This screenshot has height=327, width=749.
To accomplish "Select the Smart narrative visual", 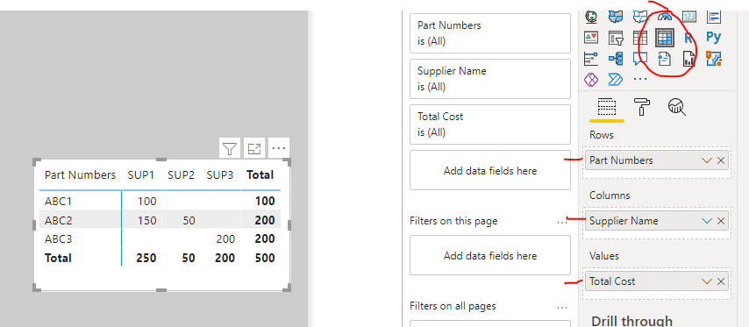I will tap(665, 59).
